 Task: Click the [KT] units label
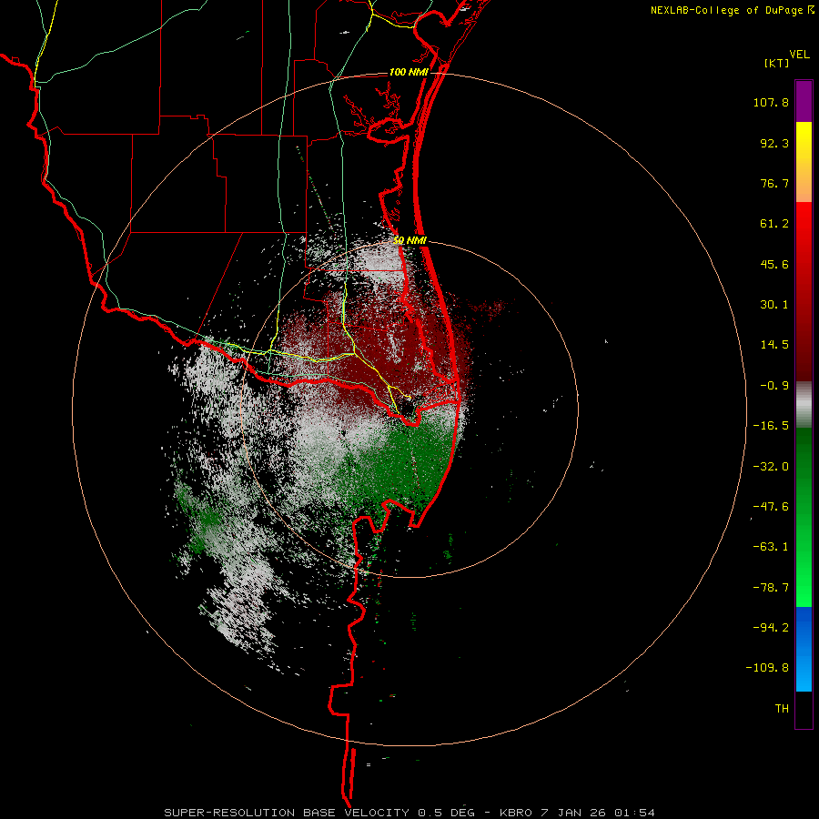point(777,63)
